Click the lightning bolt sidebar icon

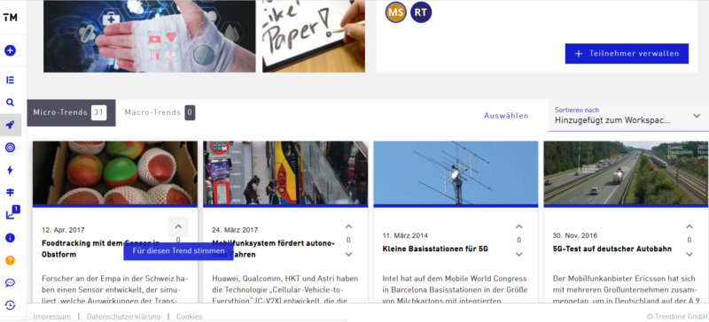point(10,170)
